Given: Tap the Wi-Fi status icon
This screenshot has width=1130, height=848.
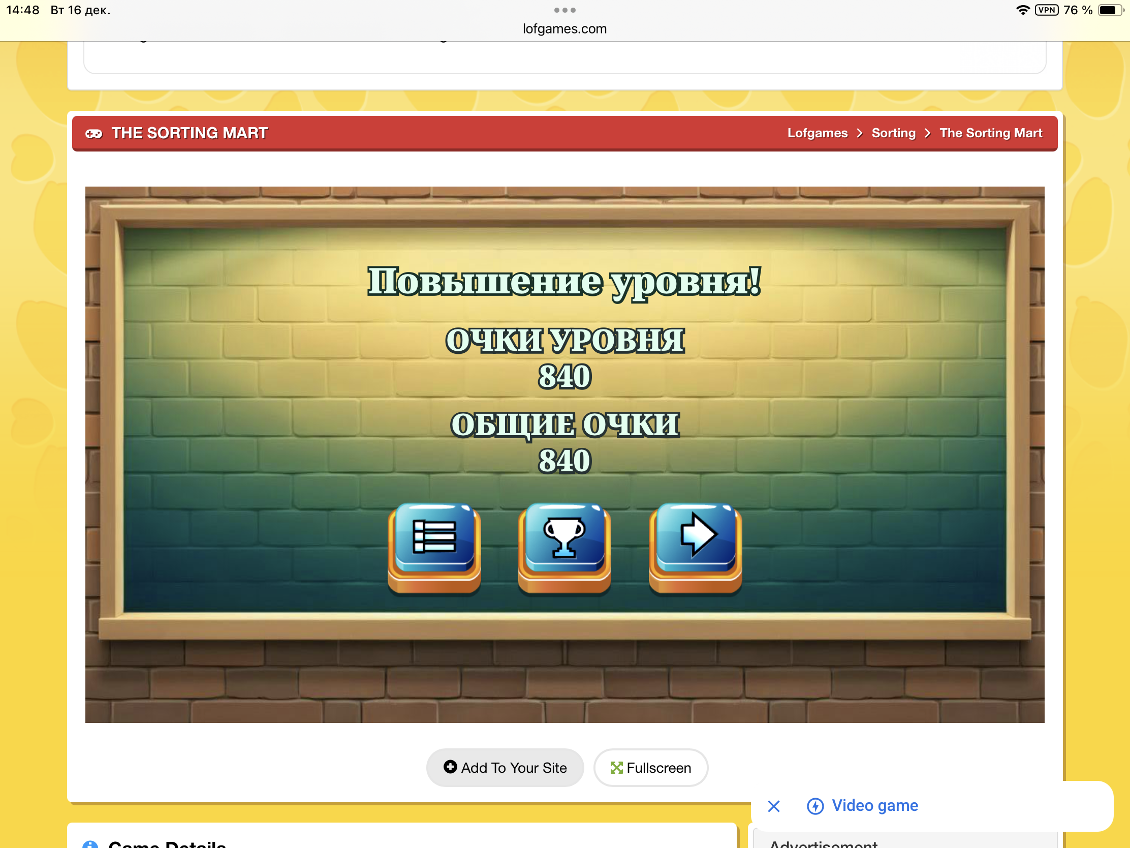Looking at the screenshot, I should click(x=1022, y=10).
